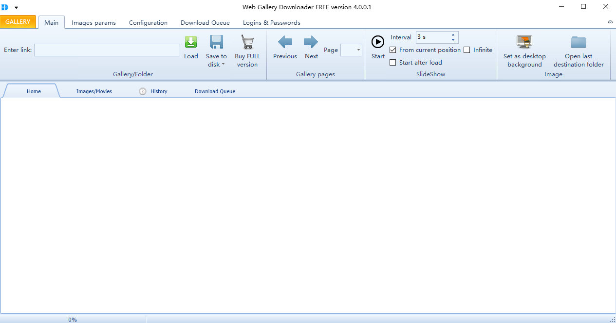Enable the Infinite checkbox
The height and width of the screenshot is (323, 616).
(x=467, y=50)
